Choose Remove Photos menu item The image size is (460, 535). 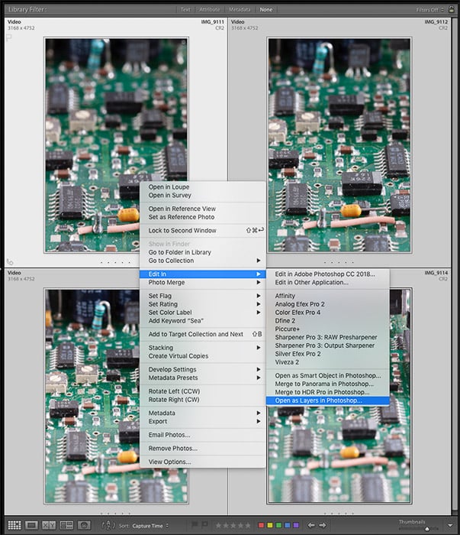click(x=203, y=449)
